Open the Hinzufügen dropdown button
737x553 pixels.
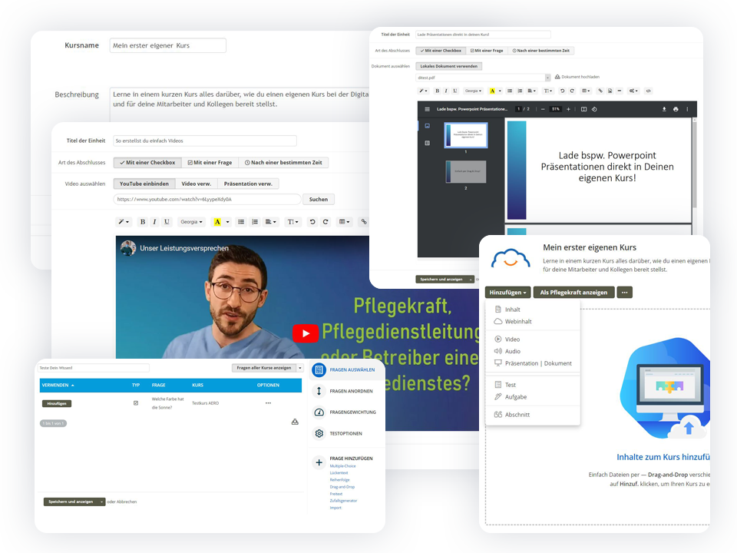[x=507, y=293]
